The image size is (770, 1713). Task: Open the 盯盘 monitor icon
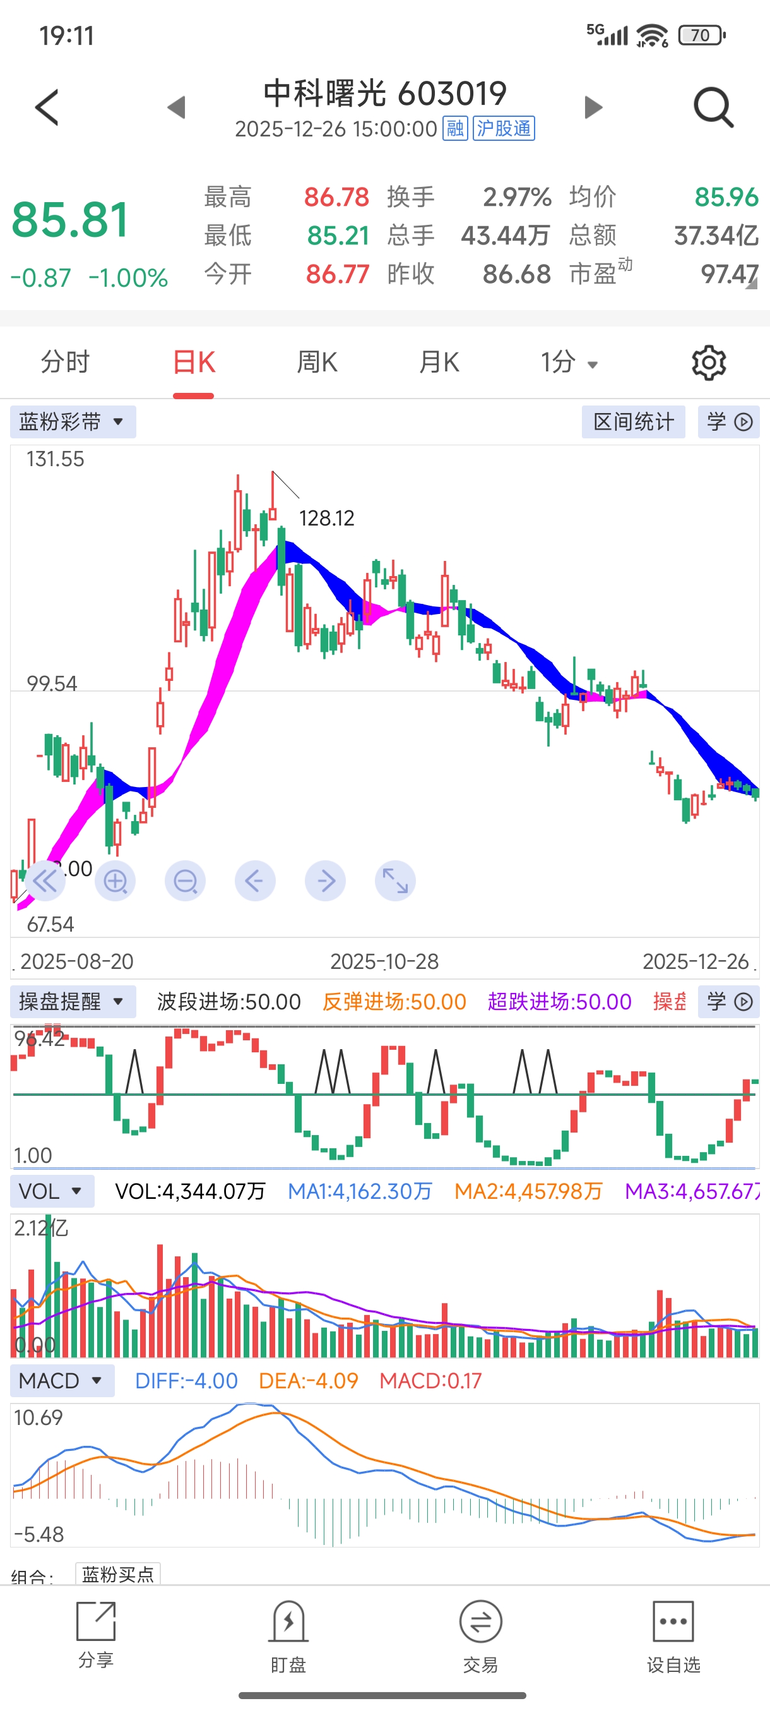point(288,1636)
